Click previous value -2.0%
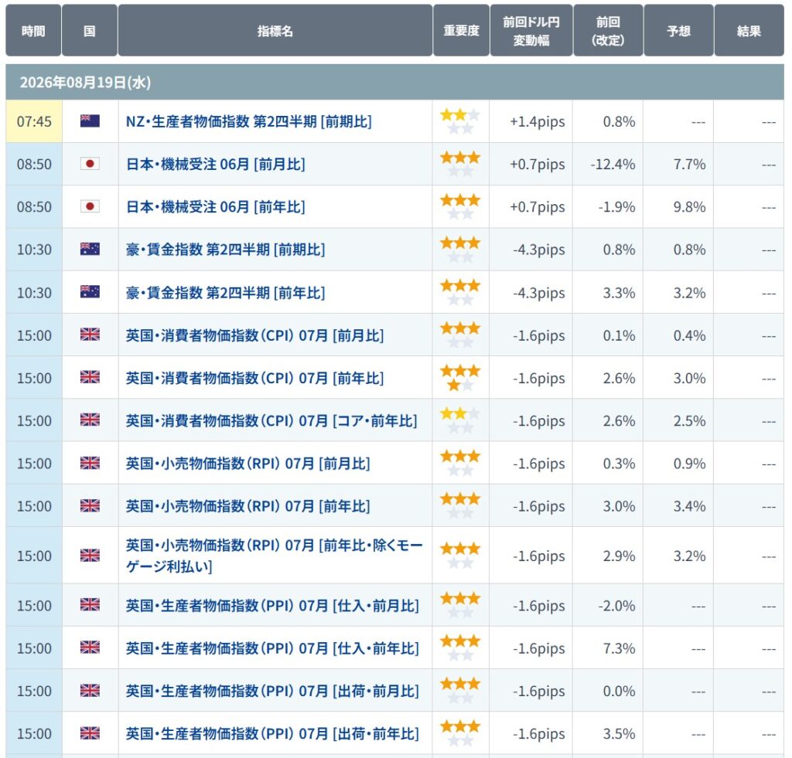Viewport: 792px width, 758px height. click(616, 606)
